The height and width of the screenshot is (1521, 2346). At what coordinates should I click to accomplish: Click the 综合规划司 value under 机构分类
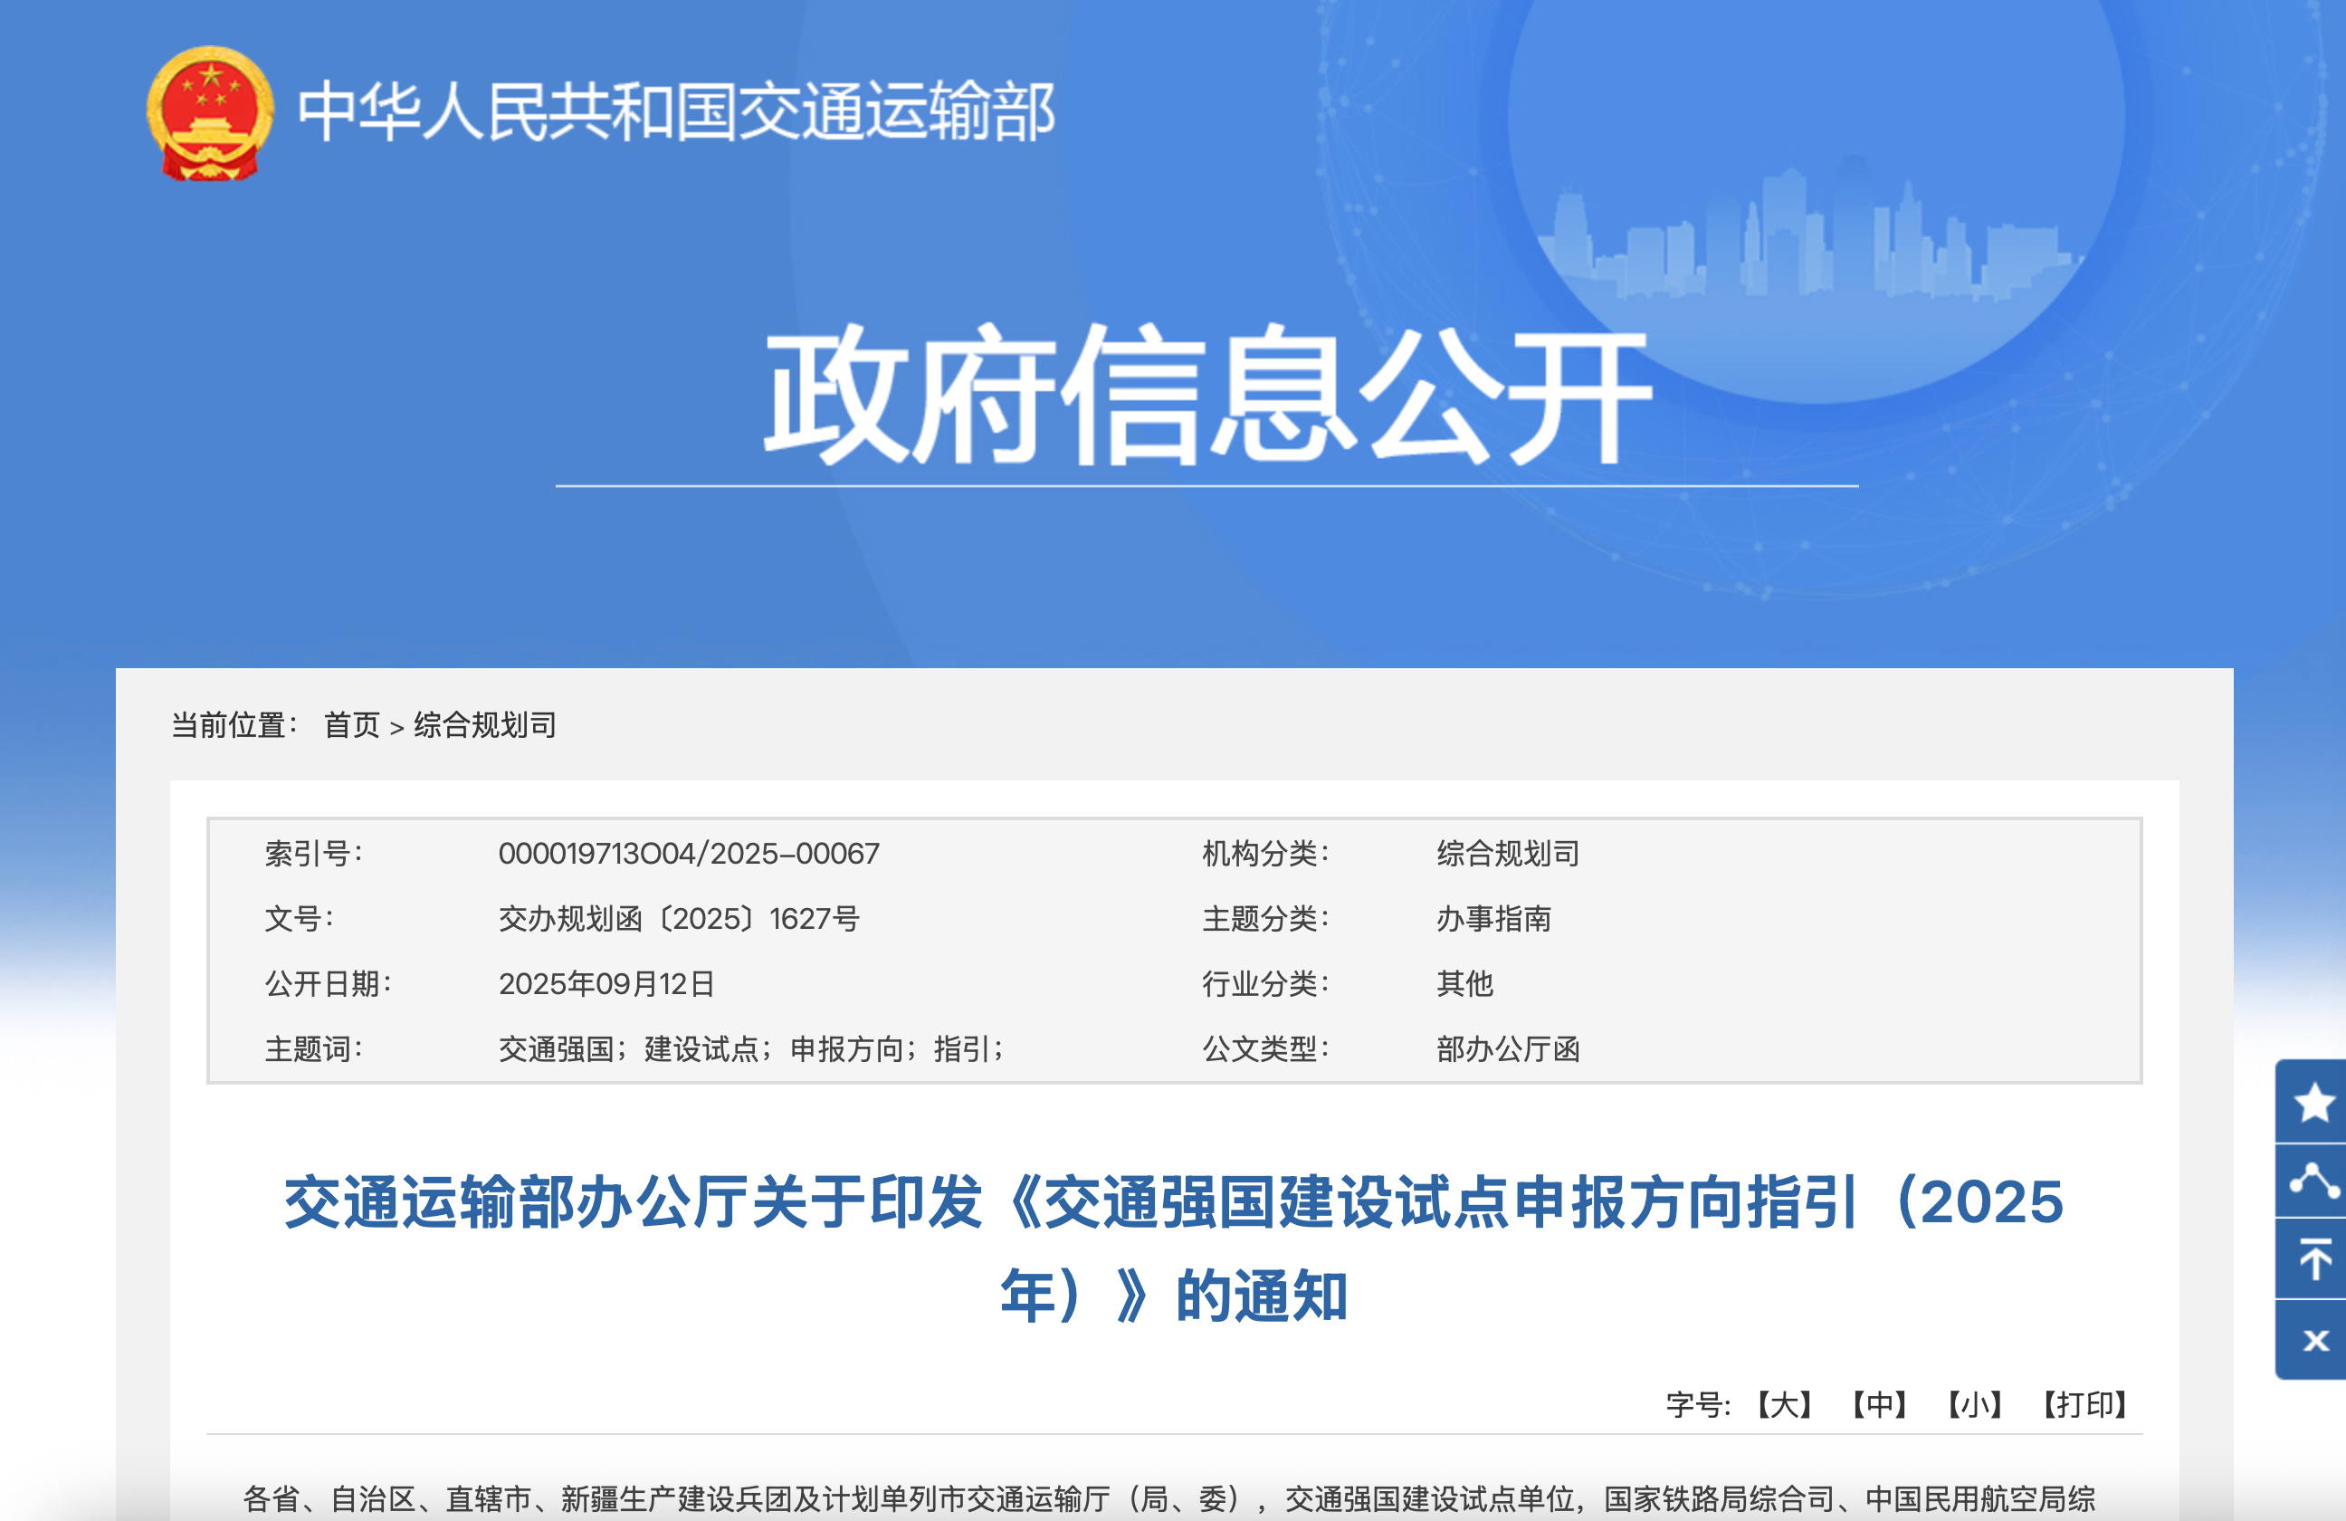point(1507,854)
